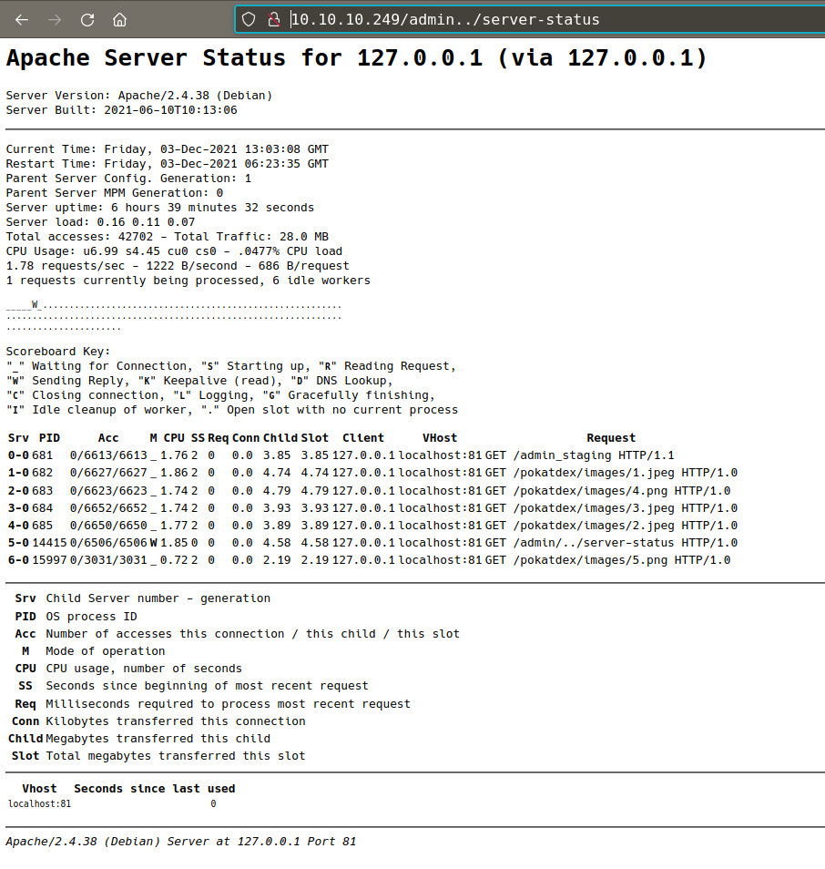Select PID 14415 in the worker table

[x=47, y=543]
